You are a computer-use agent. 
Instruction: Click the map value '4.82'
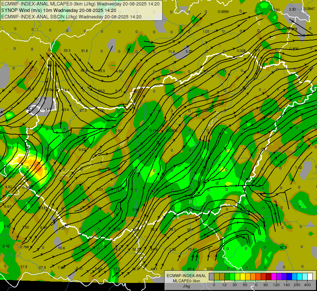[x=8, y=187]
